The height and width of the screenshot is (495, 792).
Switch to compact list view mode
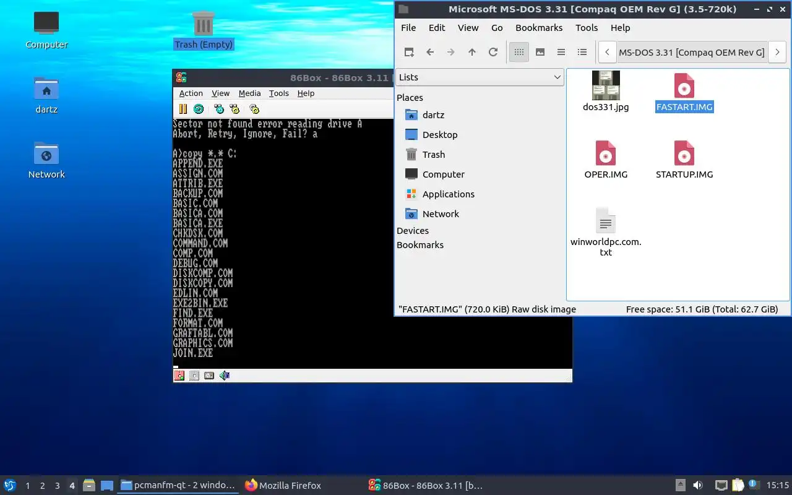[x=561, y=52]
